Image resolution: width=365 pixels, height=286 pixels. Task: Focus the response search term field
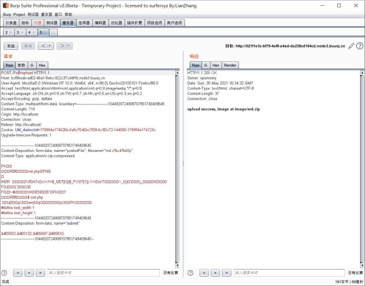coord(289,273)
